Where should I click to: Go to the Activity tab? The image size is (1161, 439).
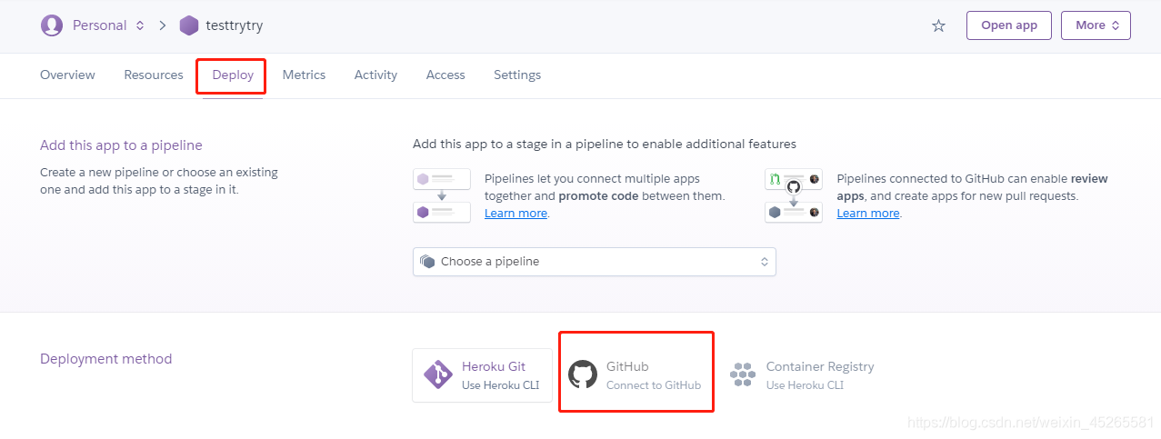coord(375,75)
